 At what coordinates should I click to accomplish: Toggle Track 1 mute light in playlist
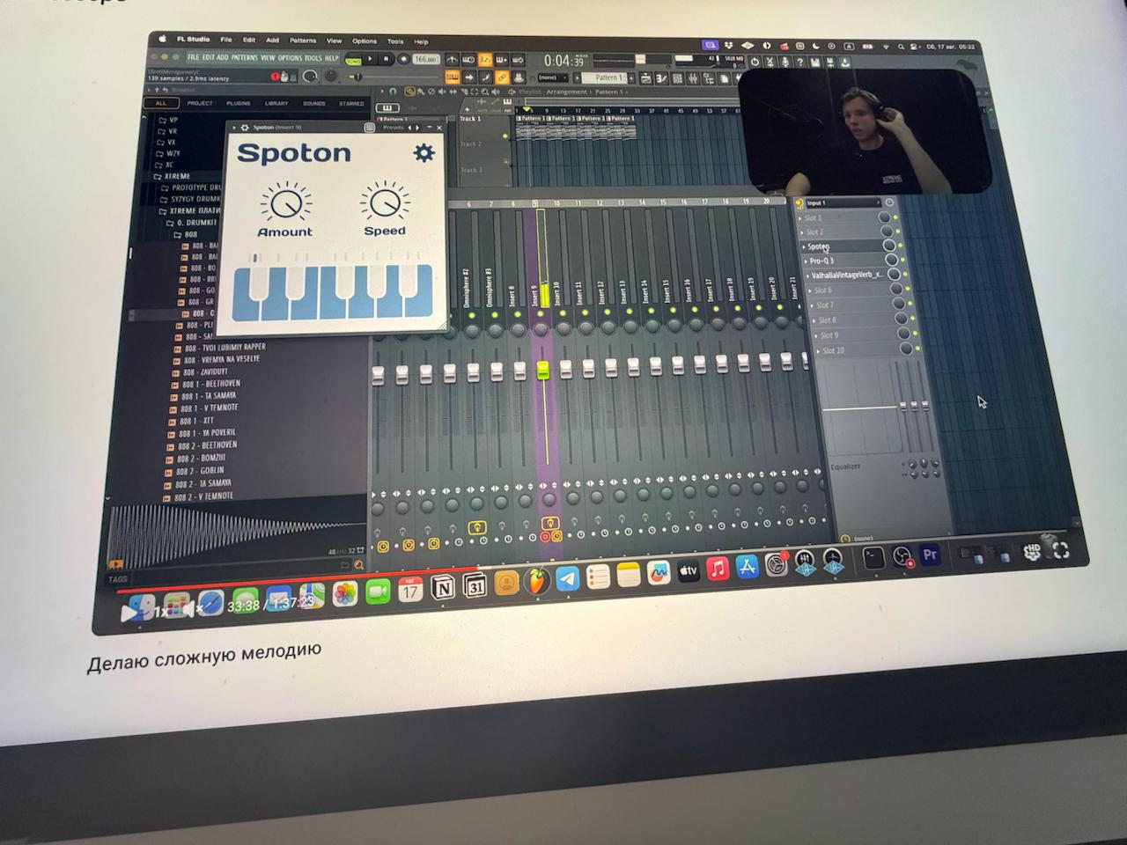[506, 136]
